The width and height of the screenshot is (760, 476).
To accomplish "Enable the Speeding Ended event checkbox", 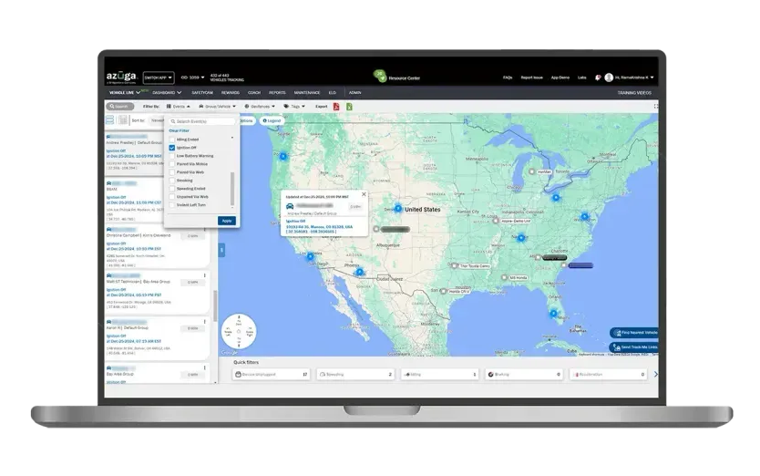I will (171, 188).
